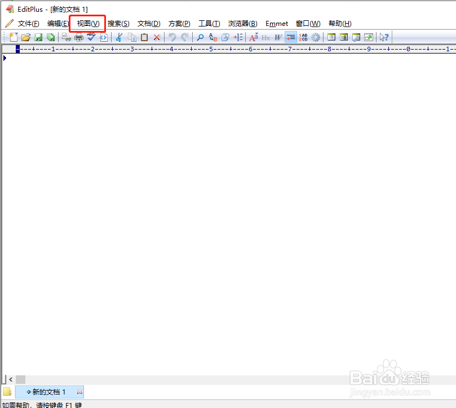This screenshot has height=408, width=456.
Task: Open the 搜索(S) menu dropdown
Action: 118,24
